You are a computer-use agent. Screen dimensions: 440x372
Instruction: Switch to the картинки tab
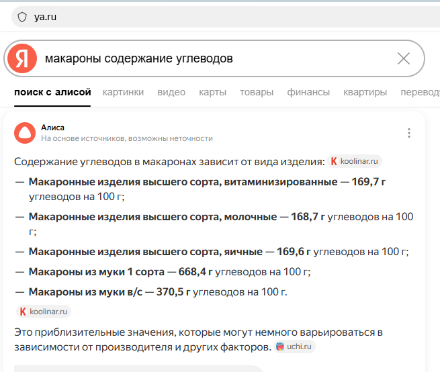[x=124, y=92]
